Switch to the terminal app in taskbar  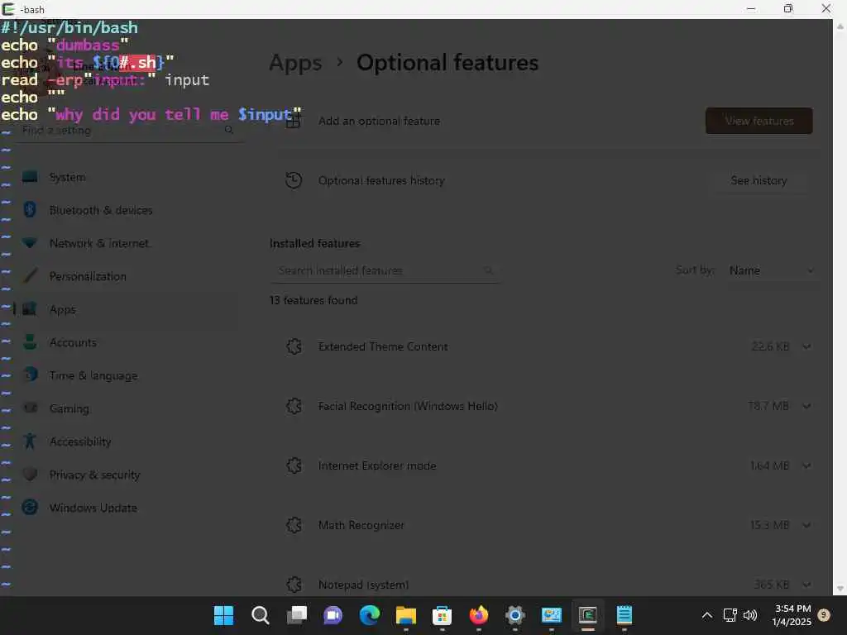588,615
